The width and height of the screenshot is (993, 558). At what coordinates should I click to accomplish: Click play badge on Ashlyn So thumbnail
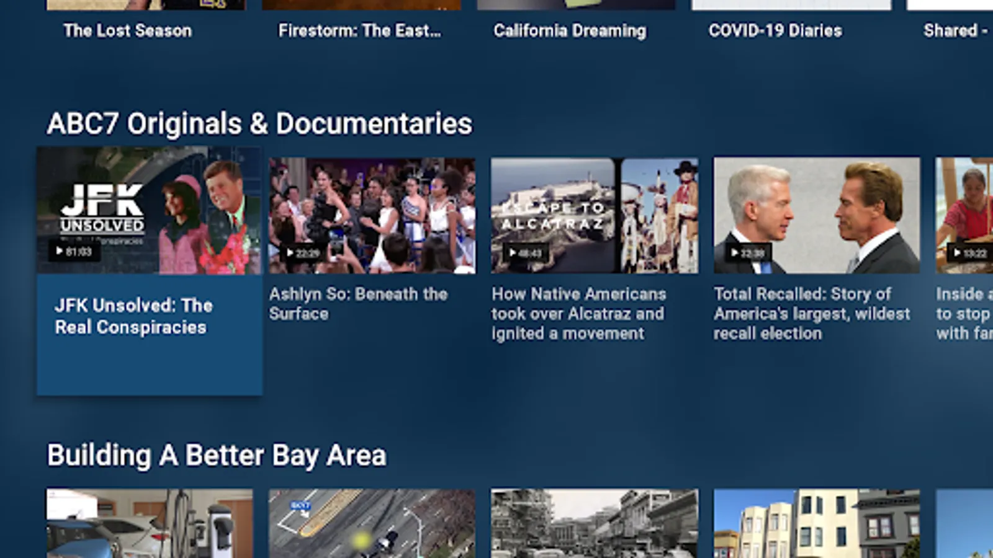(303, 253)
